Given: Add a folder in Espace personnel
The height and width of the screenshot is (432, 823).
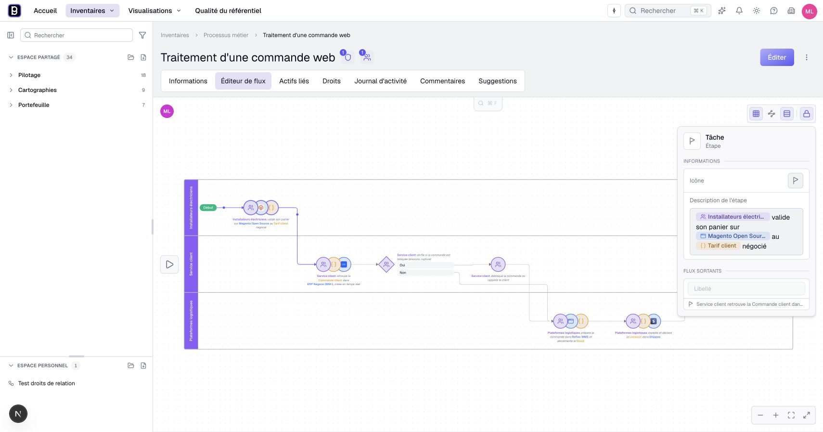Looking at the screenshot, I should click(x=131, y=366).
